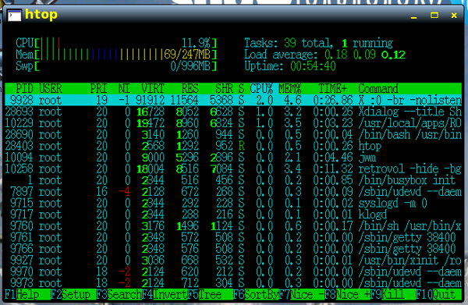This screenshot has height=305, width=468.
Task: Maximize the htop window
Action: click(434, 16)
